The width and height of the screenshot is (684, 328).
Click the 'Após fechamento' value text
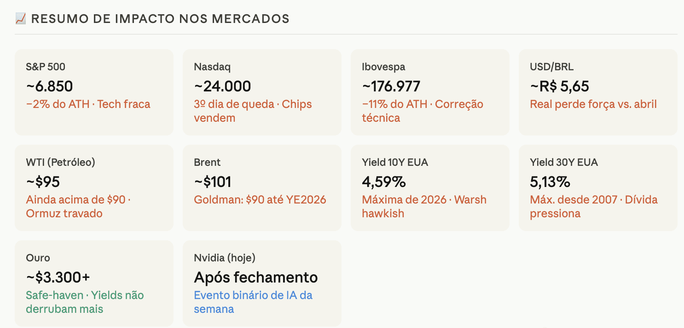pos(256,277)
